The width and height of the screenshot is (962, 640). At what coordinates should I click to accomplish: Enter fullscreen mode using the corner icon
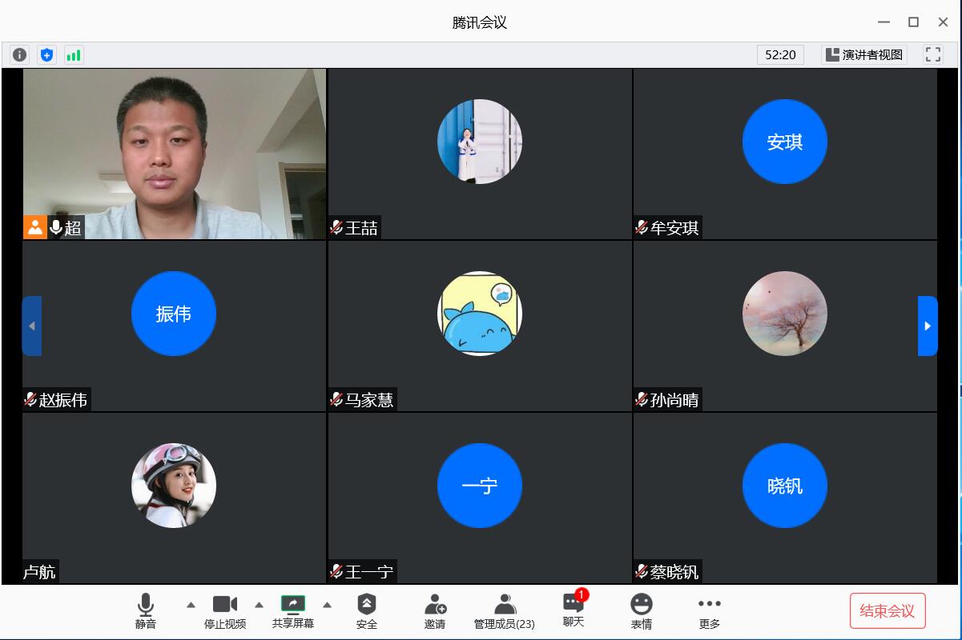(x=933, y=54)
